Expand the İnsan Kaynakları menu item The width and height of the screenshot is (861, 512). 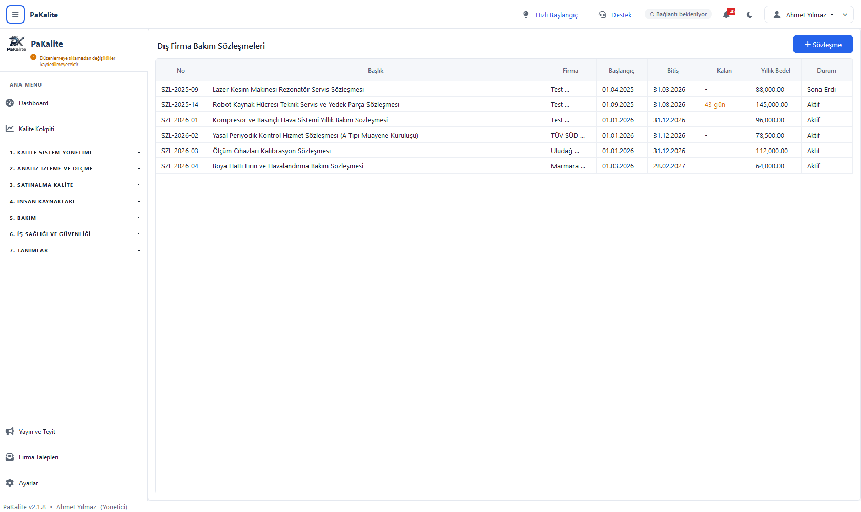coord(74,202)
